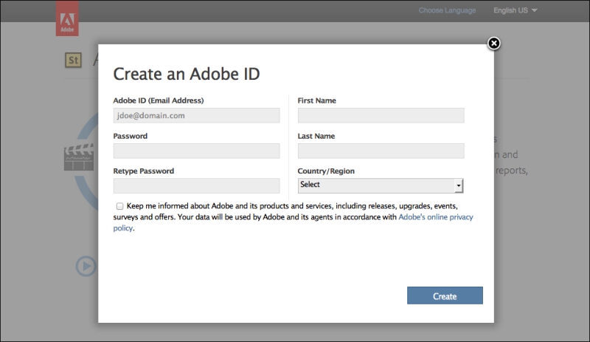Click the Adobe ID (Email Address) label

coord(159,100)
